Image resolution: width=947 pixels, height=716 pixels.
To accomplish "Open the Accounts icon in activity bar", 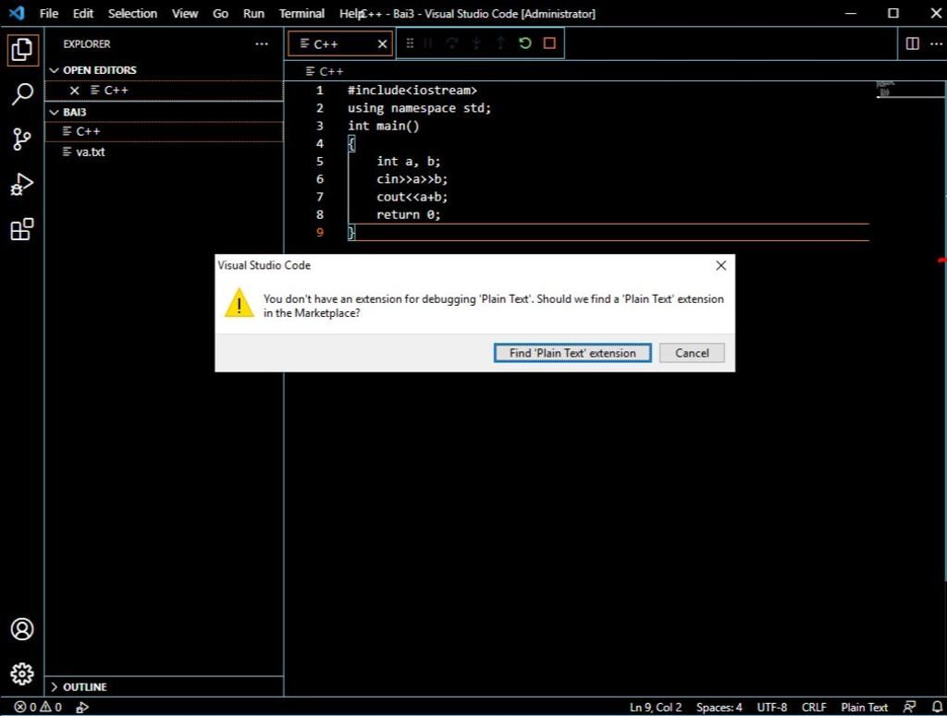I will pyautogui.click(x=22, y=629).
